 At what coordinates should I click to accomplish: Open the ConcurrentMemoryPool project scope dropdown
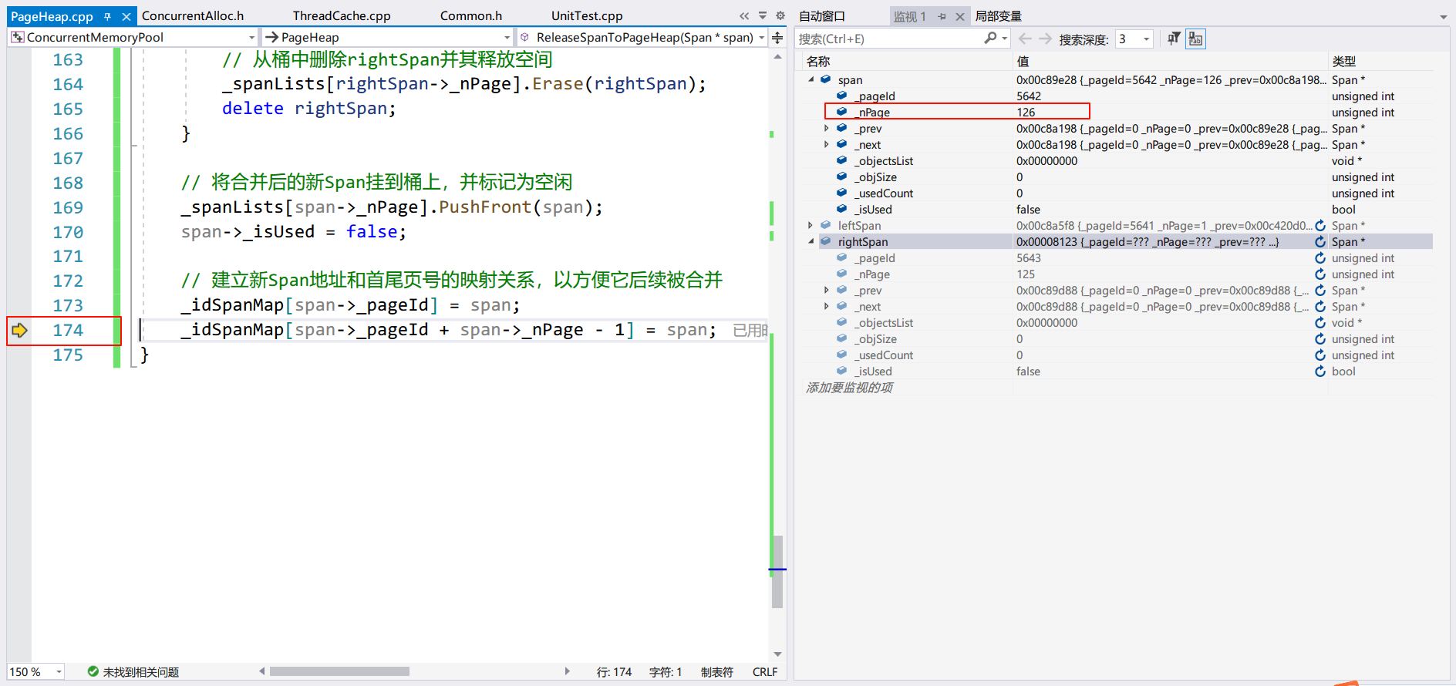[251, 38]
